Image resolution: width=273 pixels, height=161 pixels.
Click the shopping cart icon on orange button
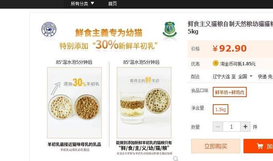pyautogui.click(x=260, y=146)
